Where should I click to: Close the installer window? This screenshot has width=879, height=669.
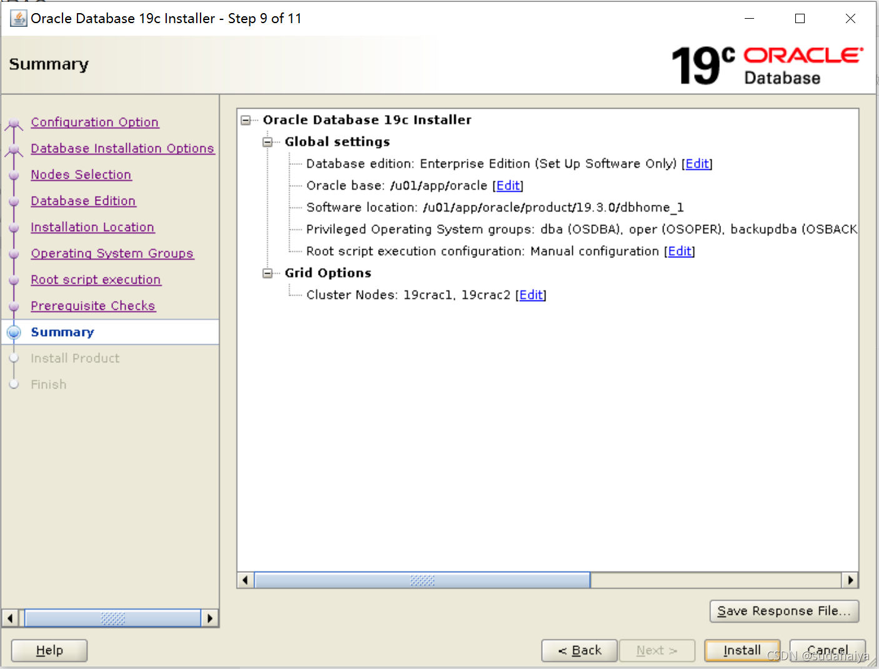coord(850,19)
